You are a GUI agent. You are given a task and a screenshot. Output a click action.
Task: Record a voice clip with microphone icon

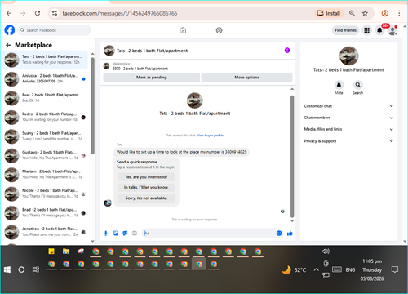[106, 234]
